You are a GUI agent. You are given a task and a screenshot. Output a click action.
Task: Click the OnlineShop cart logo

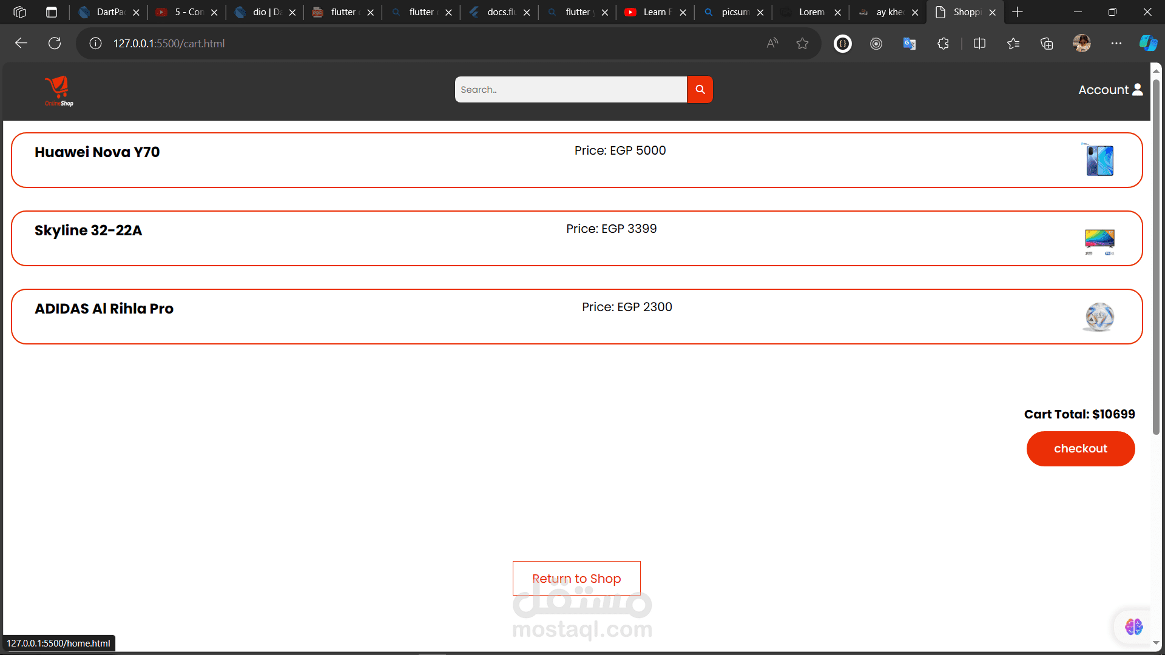pyautogui.click(x=58, y=91)
